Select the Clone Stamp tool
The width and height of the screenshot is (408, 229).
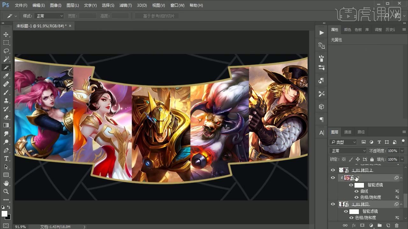coord(6,101)
